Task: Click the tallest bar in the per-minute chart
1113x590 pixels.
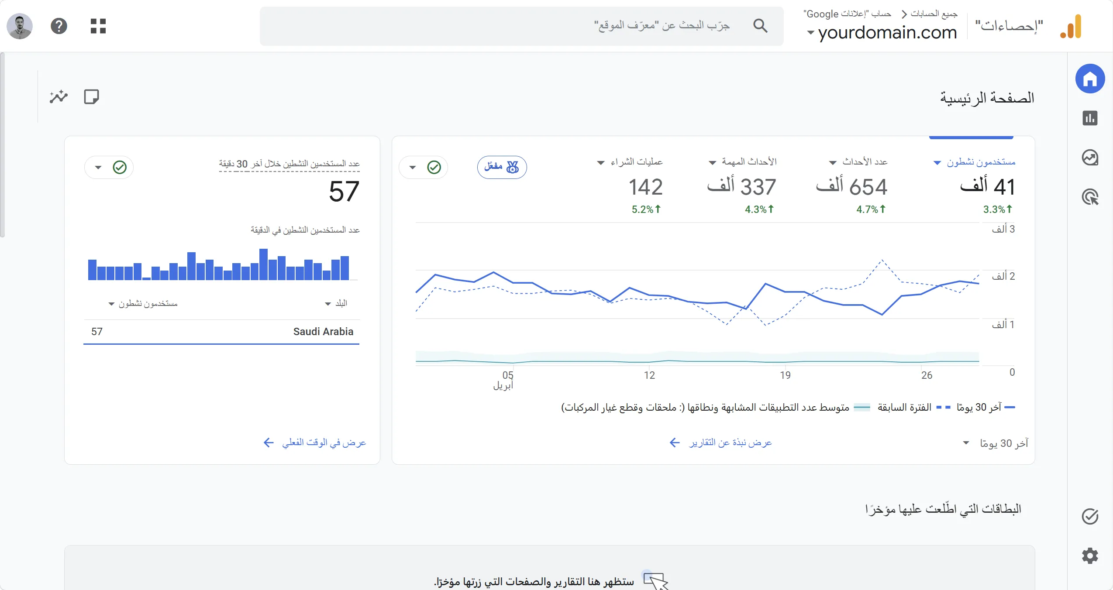Action: point(263,264)
